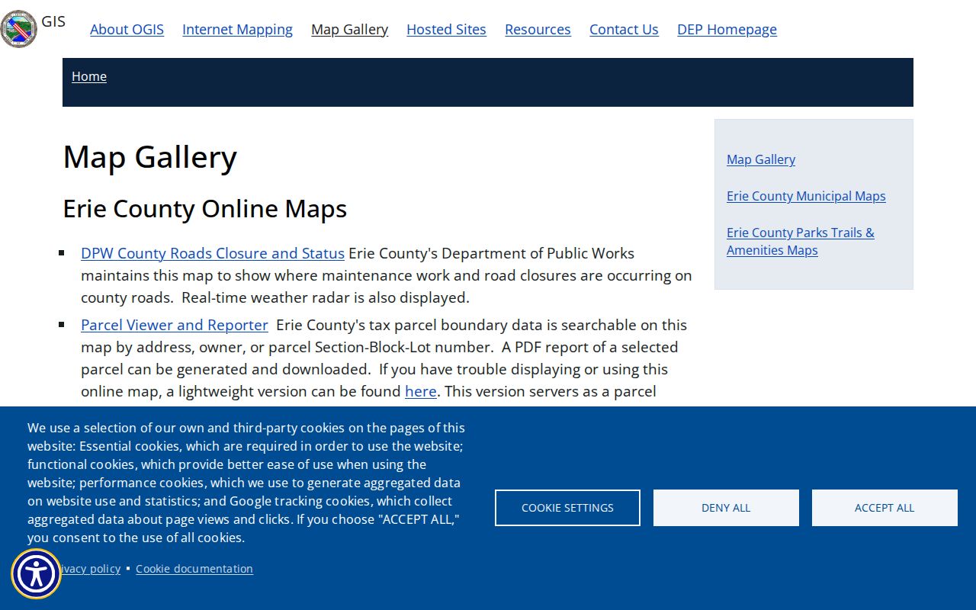Visit the Resources navigation link
976x610 pixels.
[538, 29]
